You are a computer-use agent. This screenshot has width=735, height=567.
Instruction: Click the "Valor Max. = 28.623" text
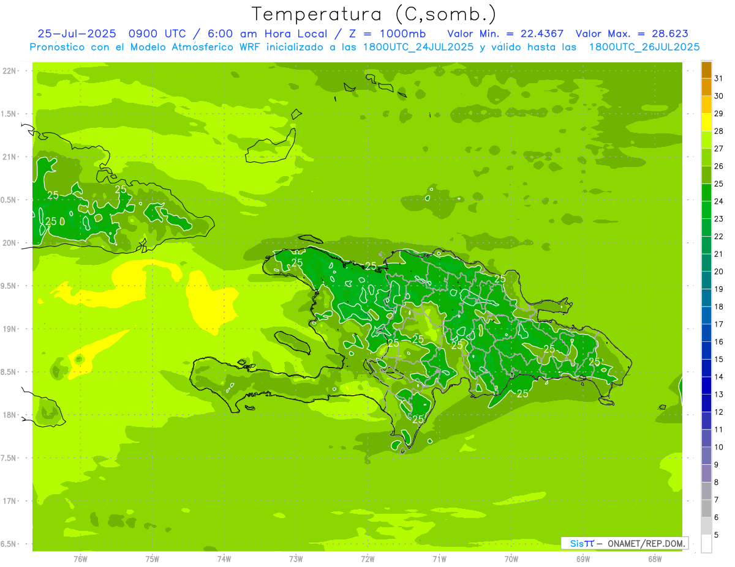pos(631,34)
